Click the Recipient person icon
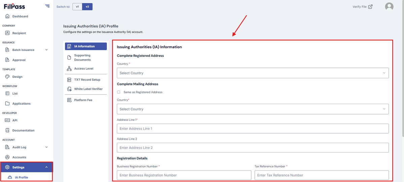Screen dimensions: 404x182 click(7, 33)
